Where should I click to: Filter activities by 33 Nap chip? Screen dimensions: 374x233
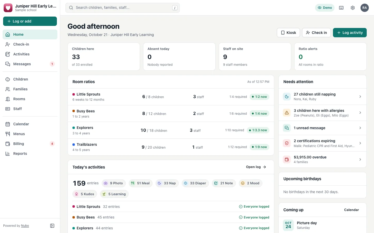(167, 183)
